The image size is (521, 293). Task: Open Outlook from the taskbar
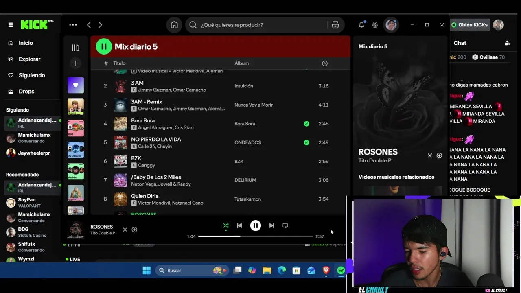tap(311, 270)
